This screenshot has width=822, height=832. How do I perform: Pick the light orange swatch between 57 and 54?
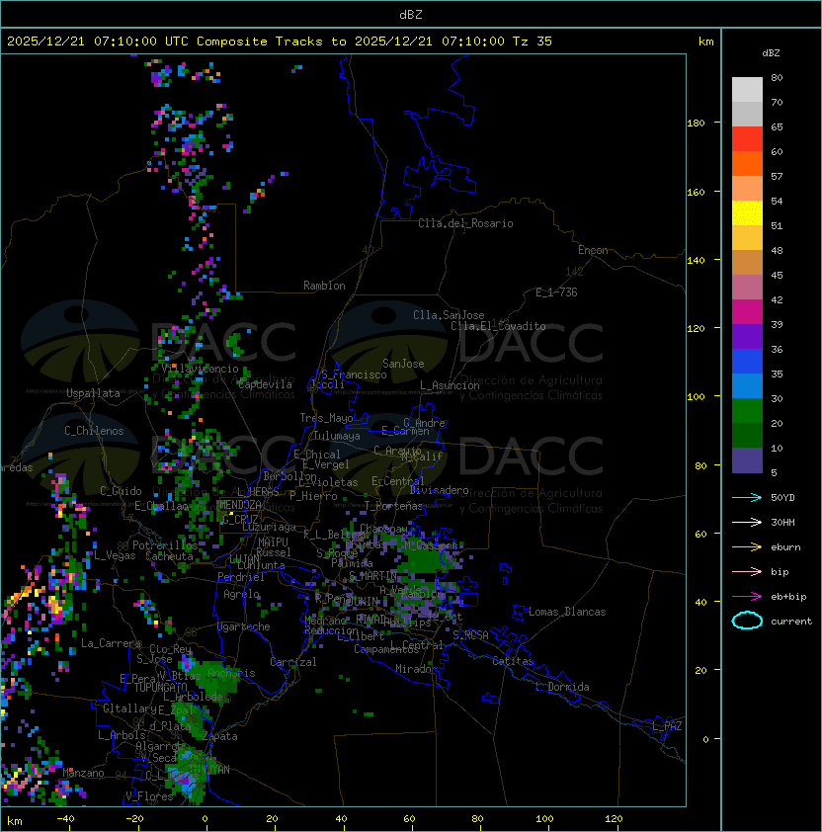click(x=747, y=189)
